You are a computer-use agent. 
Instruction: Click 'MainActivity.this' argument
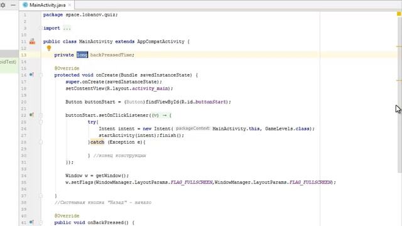(236, 129)
